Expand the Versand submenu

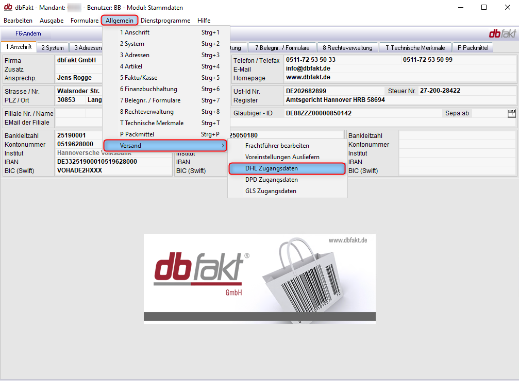click(x=165, y=146)
